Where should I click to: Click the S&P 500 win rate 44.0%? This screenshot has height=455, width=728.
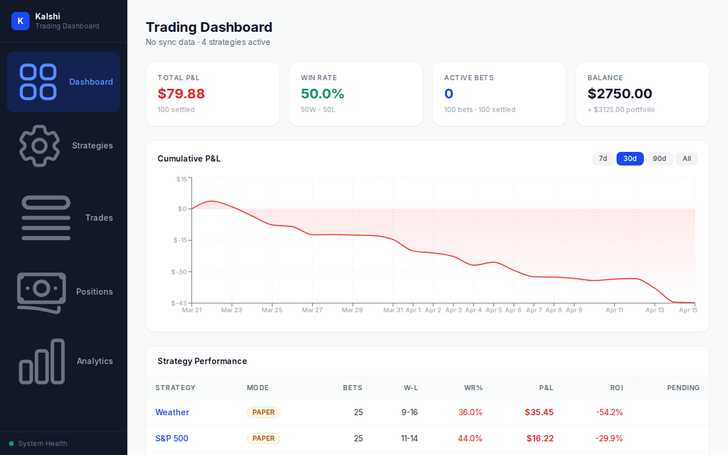click(x=470, y=439)
